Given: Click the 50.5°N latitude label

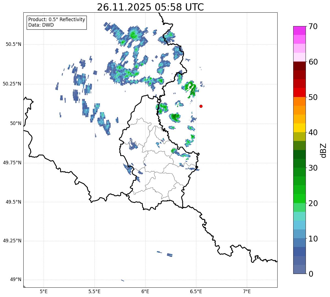Looking at the screenshot, I should coord(13,44).
